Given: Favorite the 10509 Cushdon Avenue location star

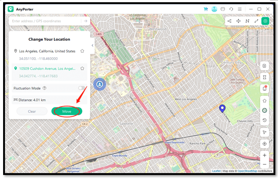Looking at the screenshot, I should click(82, 68).
